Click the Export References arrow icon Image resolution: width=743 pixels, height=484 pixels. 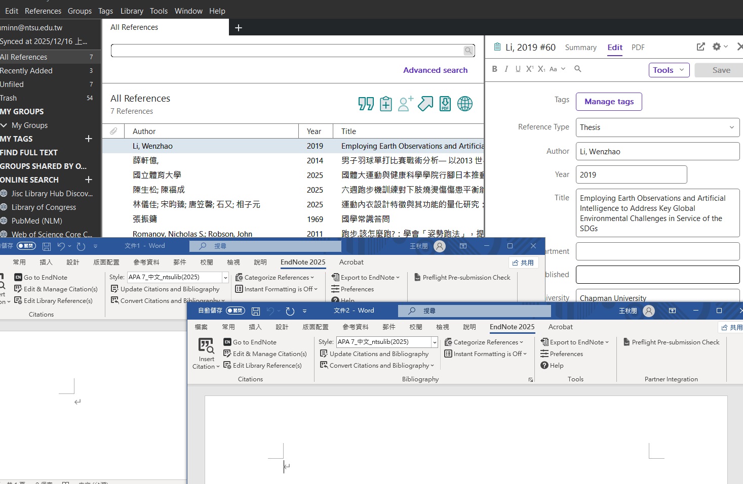[425, 104]
